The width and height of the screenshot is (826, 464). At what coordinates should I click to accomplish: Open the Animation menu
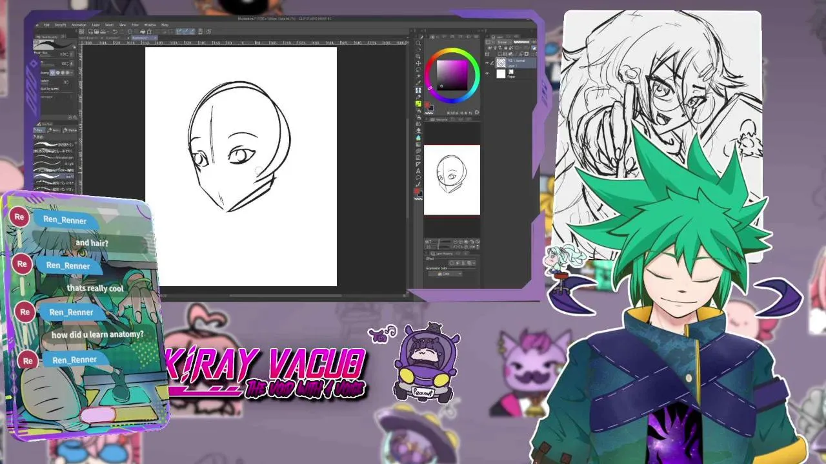coord(79,25)
